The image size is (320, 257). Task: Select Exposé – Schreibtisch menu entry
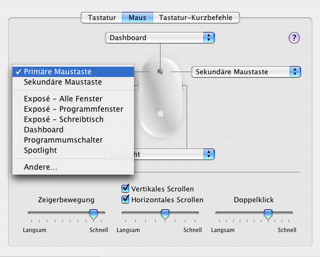click(x=73, y=119)
